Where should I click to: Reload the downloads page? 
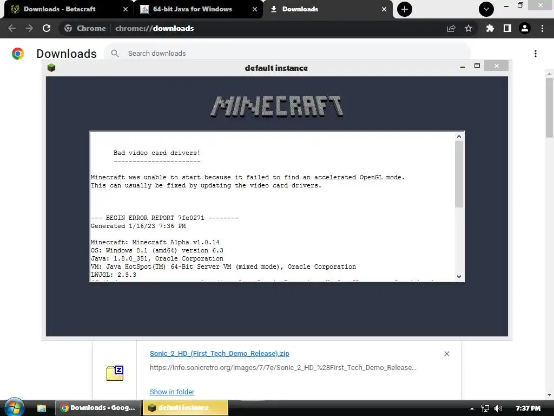pyautogui.click(x=47, y=28)
